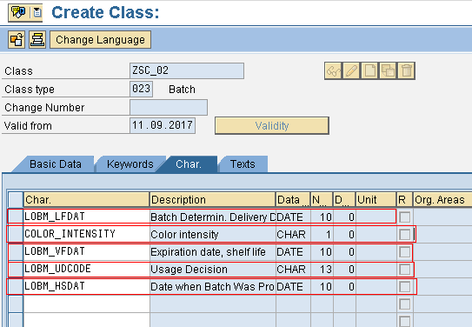
Task: Click the document icon next to the title
Action: tap(37, 12)
